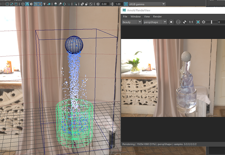The width and height of the screenshot is (225, 155).
Task: Click the exposure slider handle in RenderView
Action: (211, 22)
